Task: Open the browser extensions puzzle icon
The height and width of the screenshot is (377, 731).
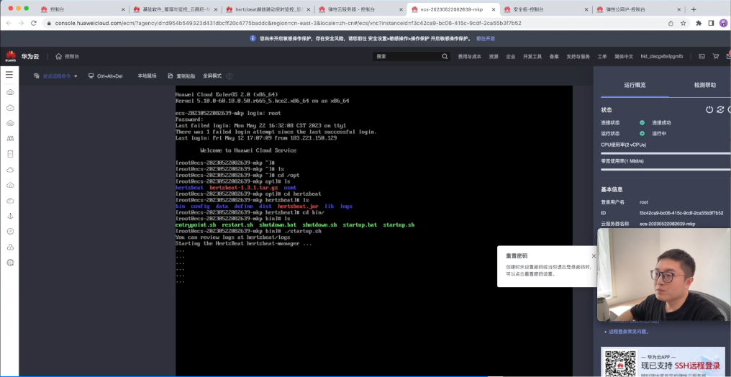Action: [x=699, y=23]
